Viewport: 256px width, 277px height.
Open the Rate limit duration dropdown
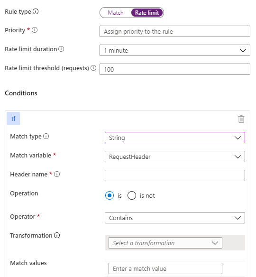coord(175,50)
